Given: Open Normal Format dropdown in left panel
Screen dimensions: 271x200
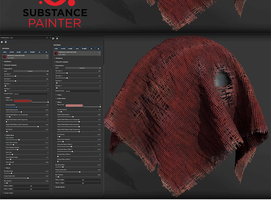Looking at the screenshot, I should coord(31,94).
